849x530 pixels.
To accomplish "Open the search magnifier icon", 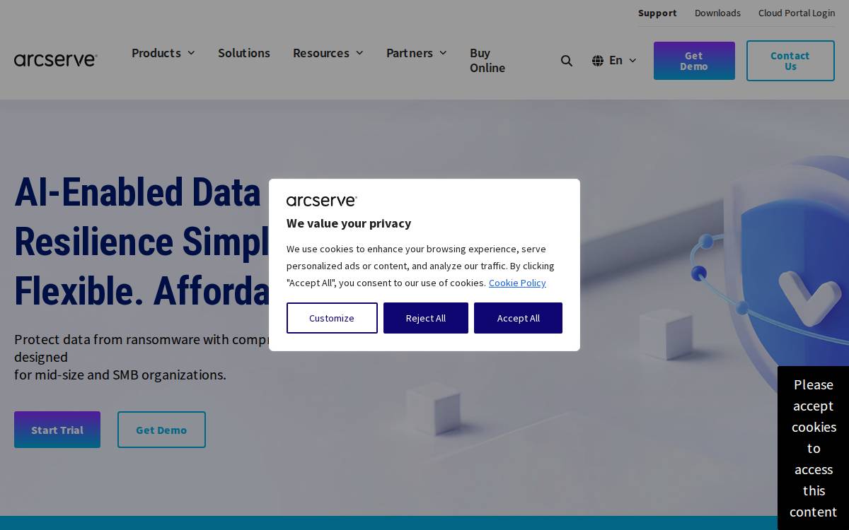I will tap(567, 61).
